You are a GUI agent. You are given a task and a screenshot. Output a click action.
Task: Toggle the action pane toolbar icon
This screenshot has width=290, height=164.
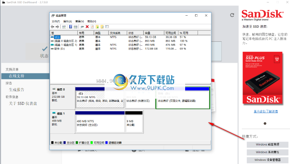(76, 27)
